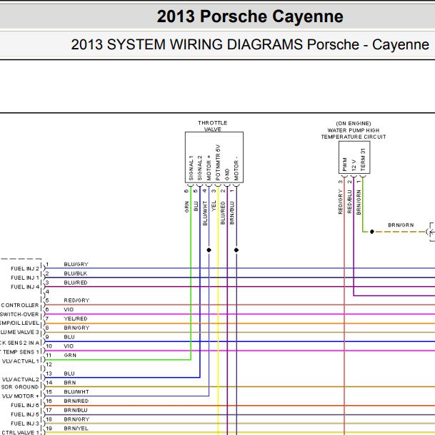Click horizontal "BRN/GRN" label above dashed wire
Screen dimensions: 435x435
pos(401,225)
